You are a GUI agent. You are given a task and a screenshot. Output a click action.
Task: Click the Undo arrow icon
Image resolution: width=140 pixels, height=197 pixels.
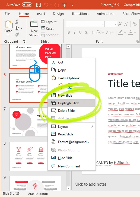point(46,5)
